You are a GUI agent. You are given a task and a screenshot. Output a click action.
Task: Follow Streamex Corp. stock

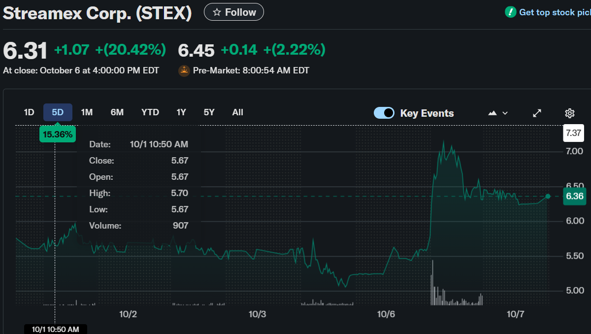tap(234, 12)
